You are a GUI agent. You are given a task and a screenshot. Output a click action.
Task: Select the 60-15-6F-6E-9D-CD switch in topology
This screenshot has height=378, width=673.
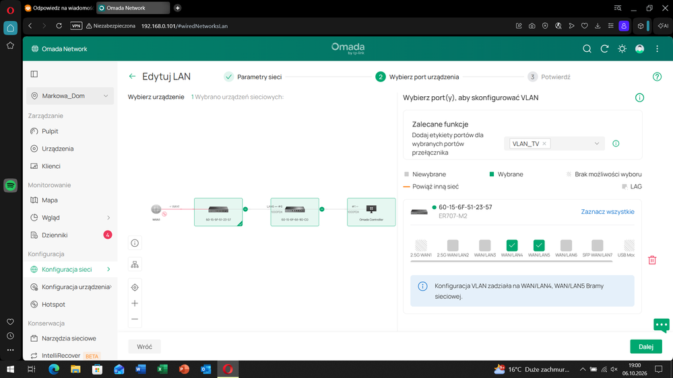point(295,212)
